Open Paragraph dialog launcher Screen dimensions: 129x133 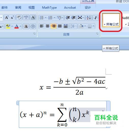click(97, 34)
